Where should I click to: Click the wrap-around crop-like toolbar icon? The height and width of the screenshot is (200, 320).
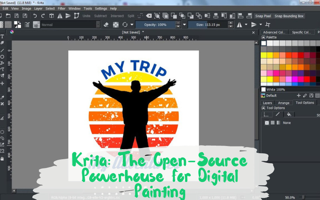coord(268,25)
